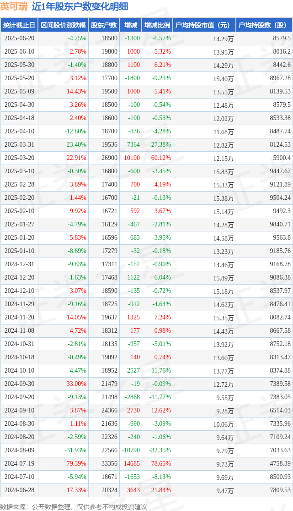Click the 户均持股数（股） column header

[x=264, y=25]
